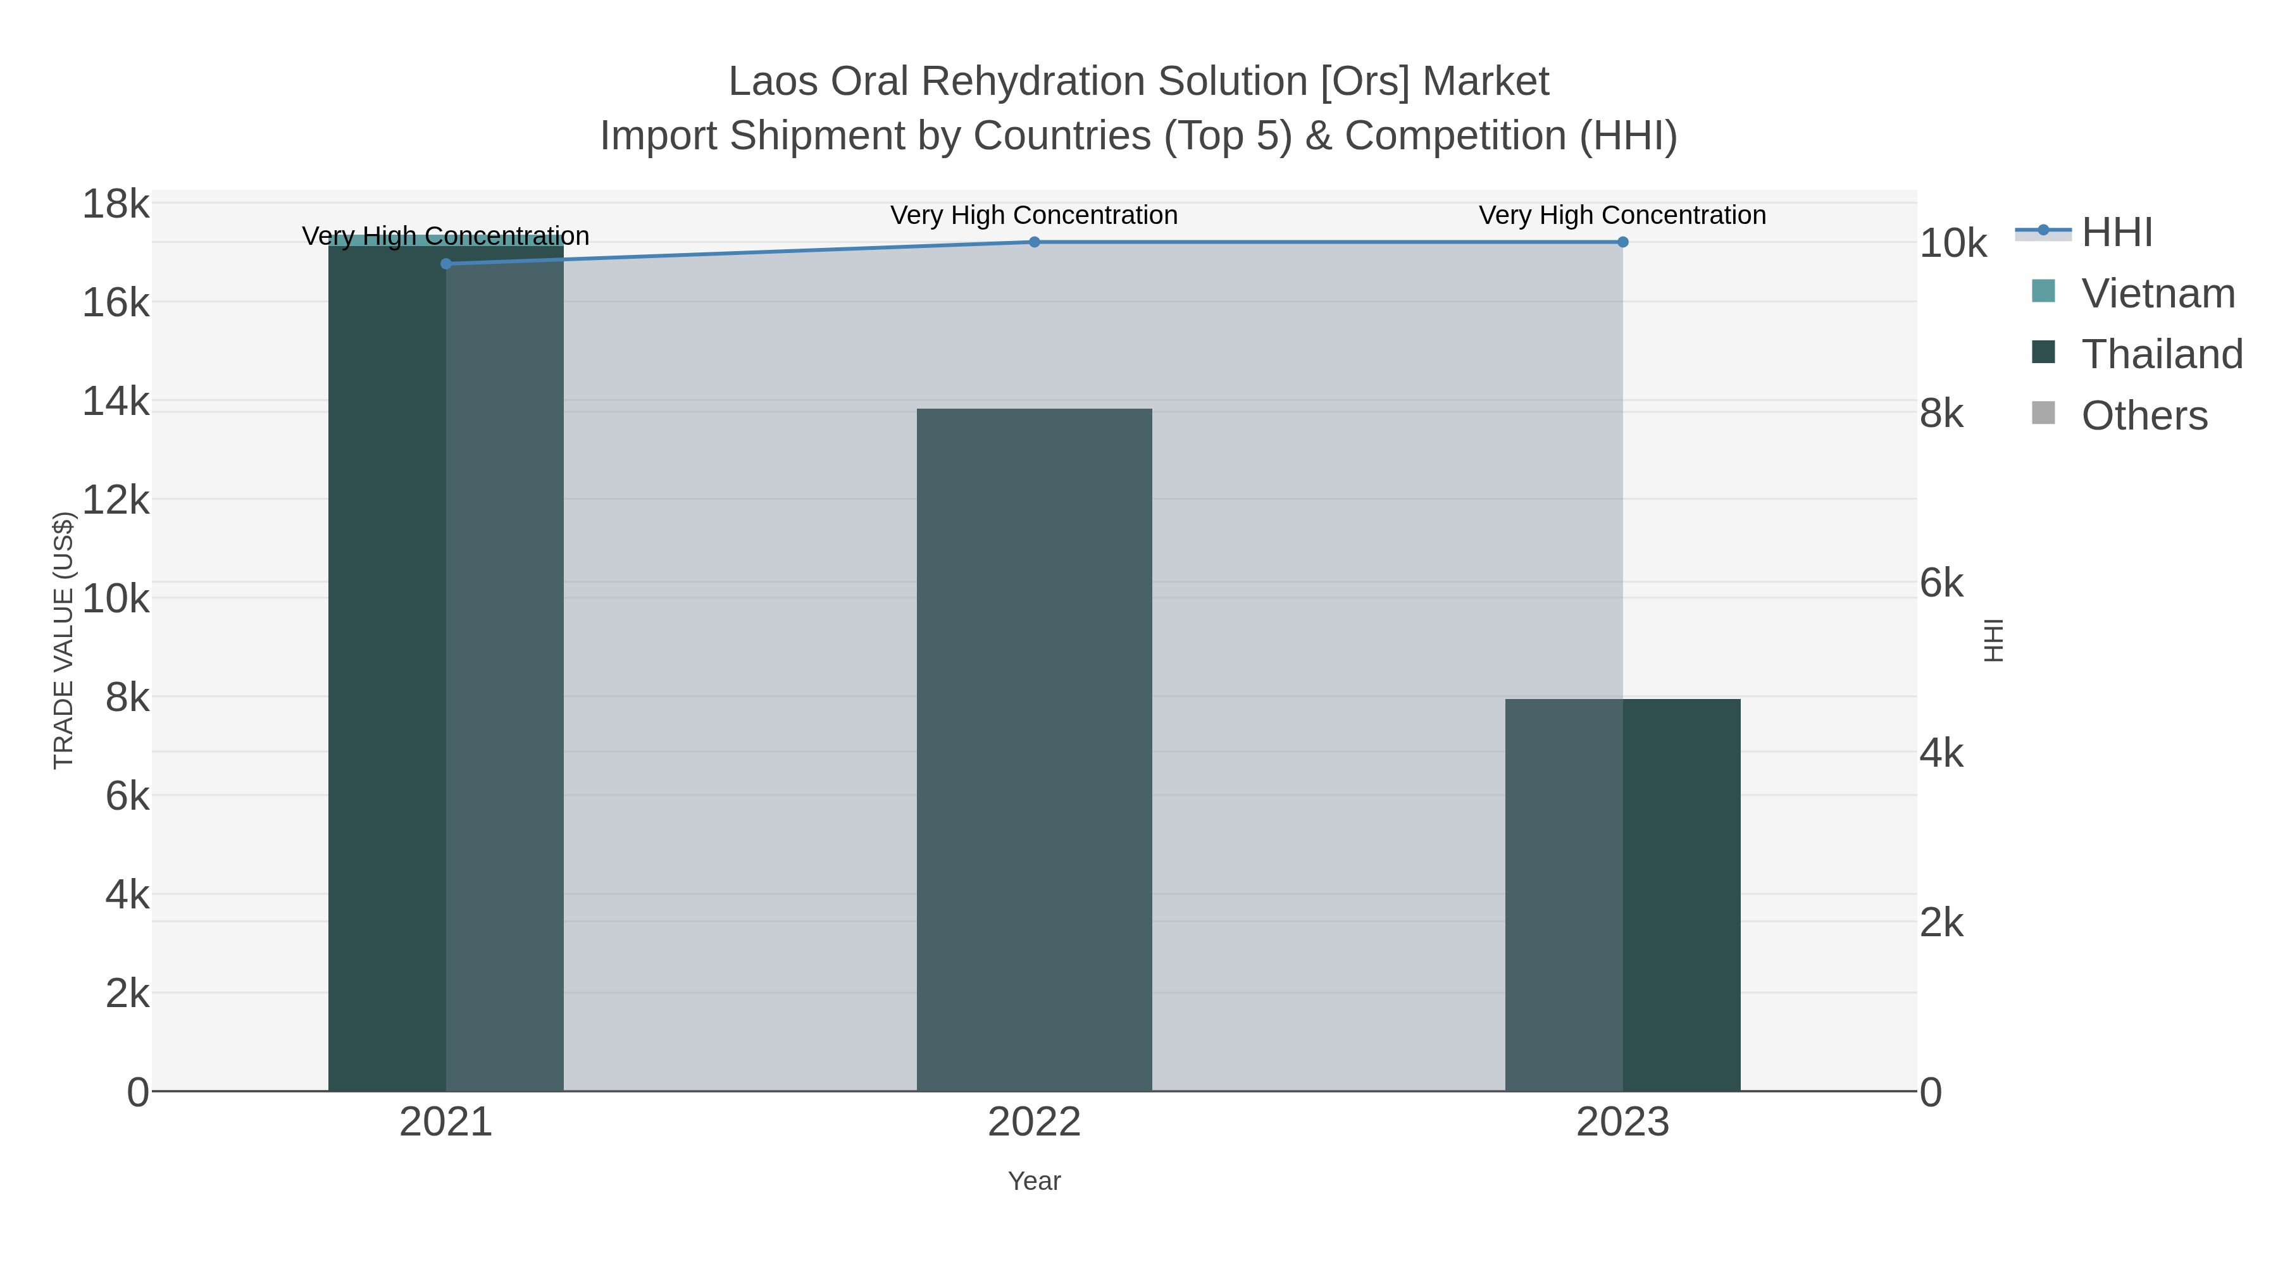Screen dimensions: 2278x1281
Task: Toggle the Thailand legend entry
Action: pos(2136,354)
